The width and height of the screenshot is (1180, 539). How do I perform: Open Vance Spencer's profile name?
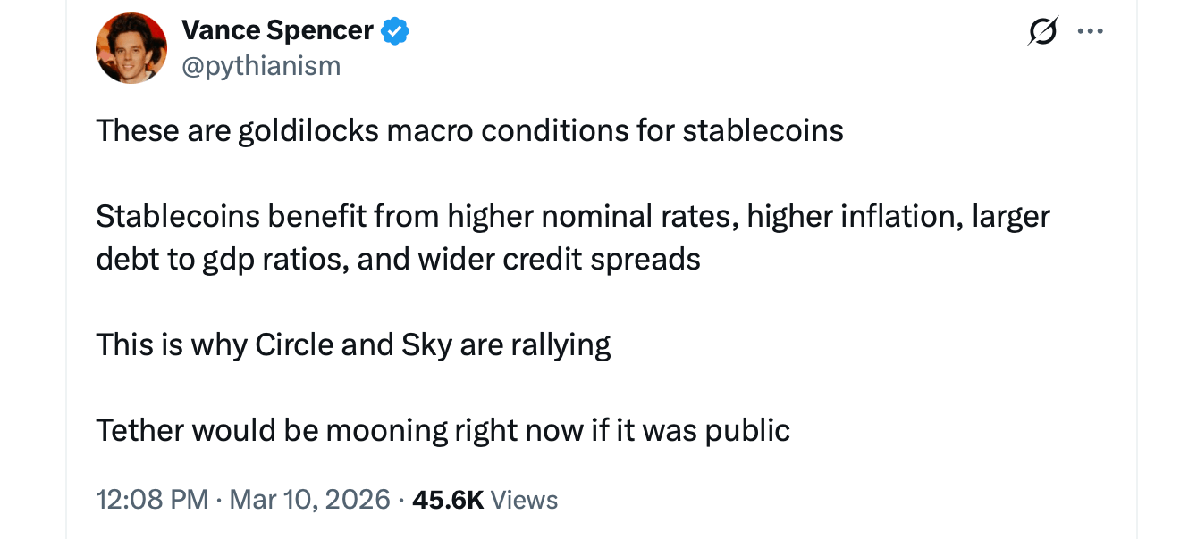pyautogui.click(x=277, y=29)
